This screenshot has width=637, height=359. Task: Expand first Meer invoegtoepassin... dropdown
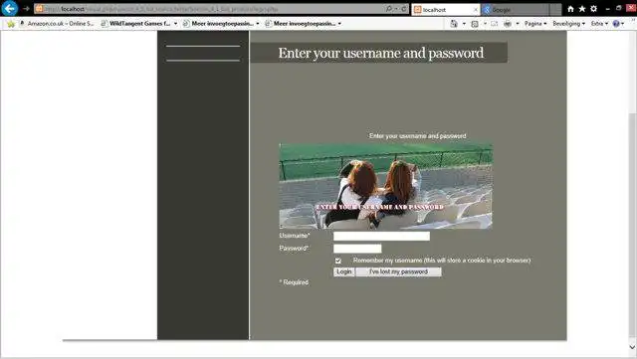tap(258, 24)
